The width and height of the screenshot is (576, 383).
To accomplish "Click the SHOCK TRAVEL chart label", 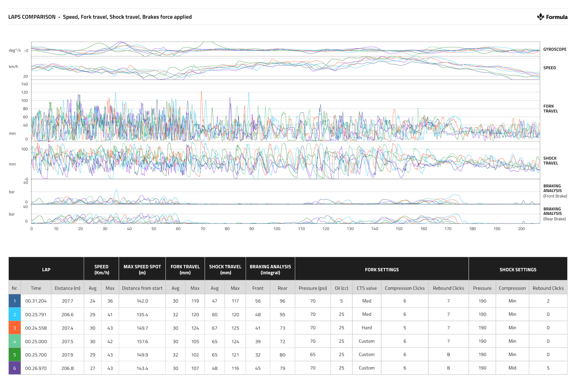I will coord(550,161).
